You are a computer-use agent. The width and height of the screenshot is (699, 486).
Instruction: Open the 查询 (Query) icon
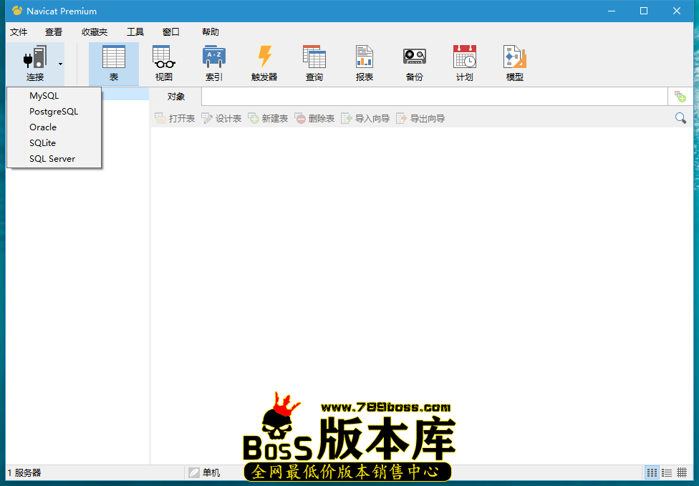coord(314,63)
